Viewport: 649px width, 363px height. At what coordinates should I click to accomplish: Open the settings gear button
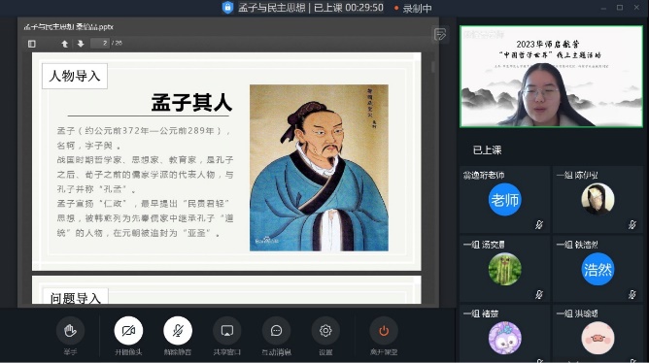(x=325, y=331)
